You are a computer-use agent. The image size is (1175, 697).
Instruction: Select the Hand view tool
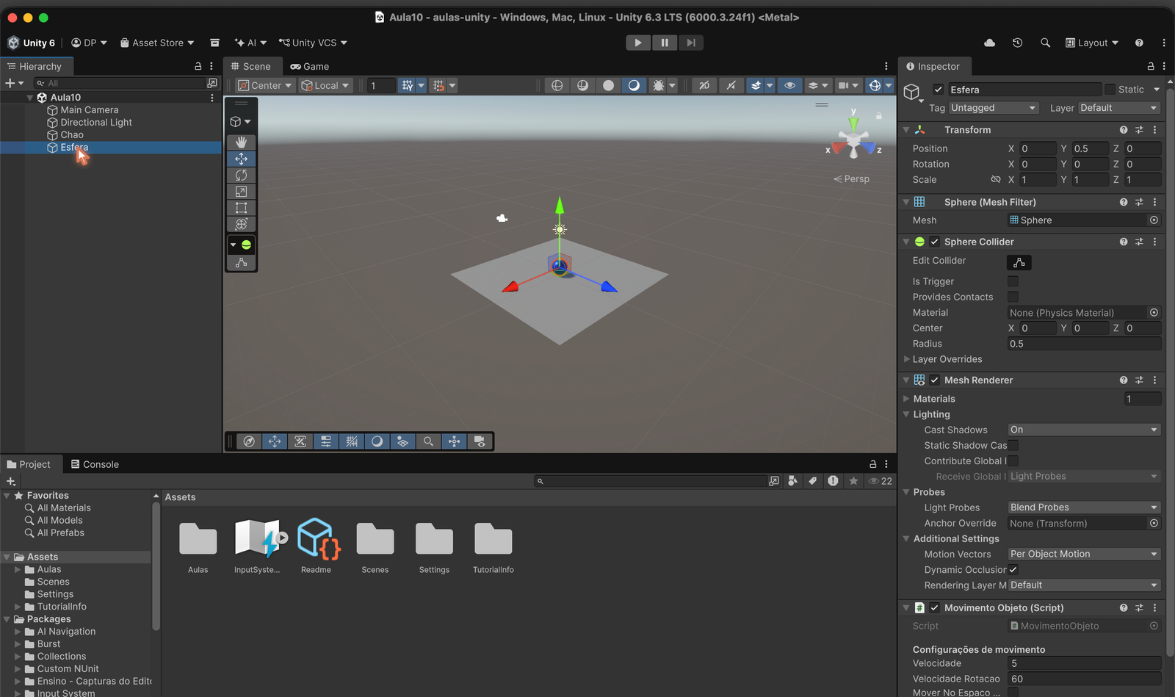pyautogui.click(x=241, y=142)
